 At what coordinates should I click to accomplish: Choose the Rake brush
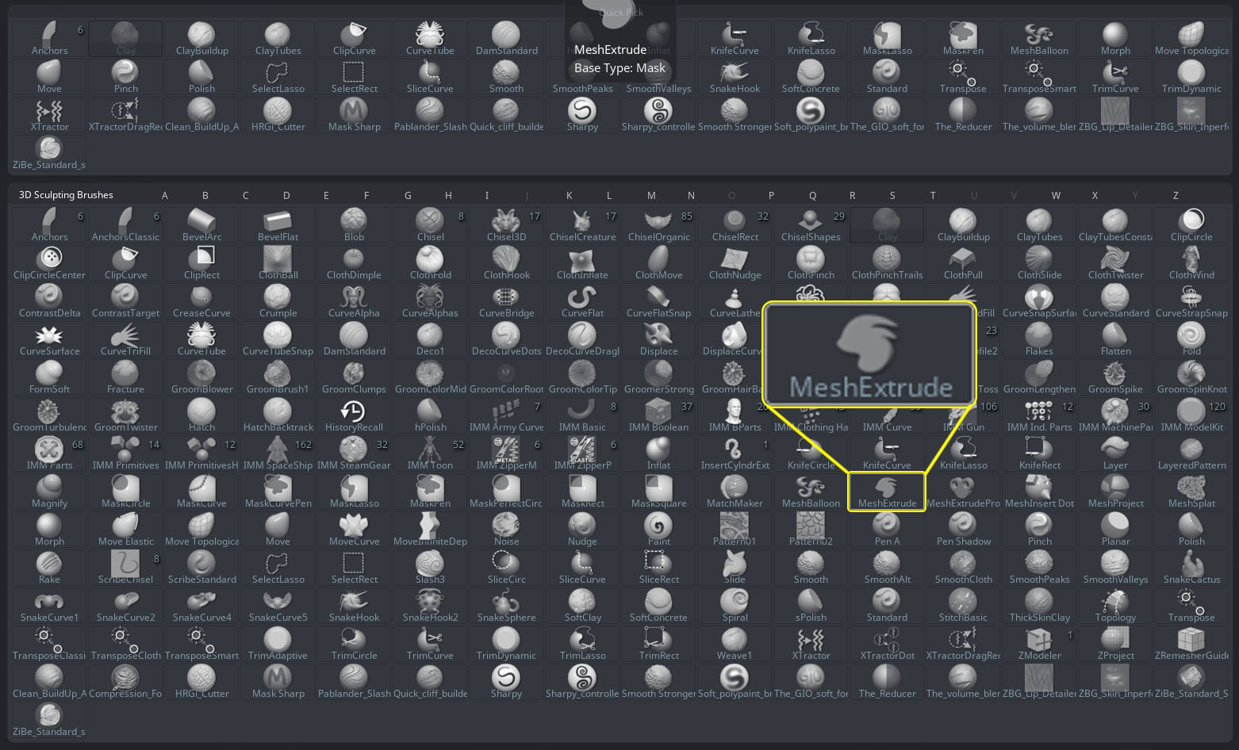(49, 568)
